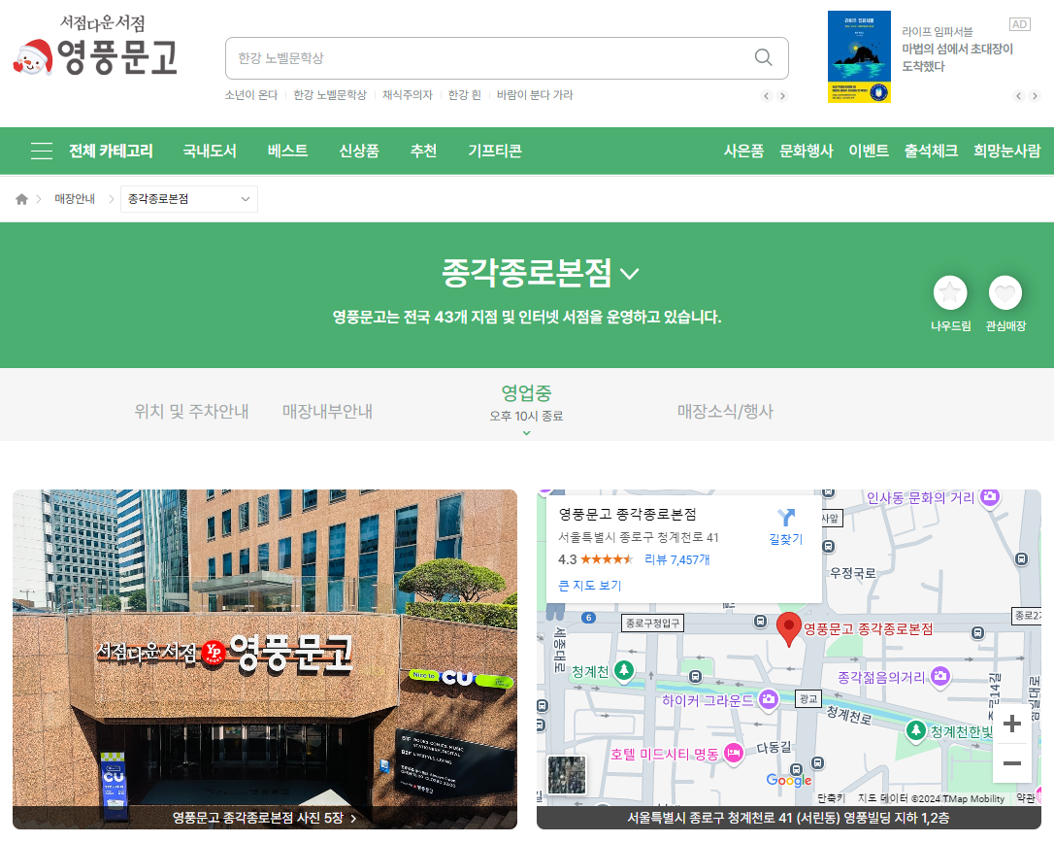The width and height of the screenshot is (1054, 843).
Task: Select the 매장내부안내 tab
Action: coord(327,411)
